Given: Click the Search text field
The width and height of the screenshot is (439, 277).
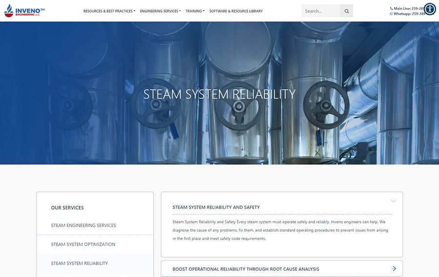Looking at the screenshot, I should point(320,11).
